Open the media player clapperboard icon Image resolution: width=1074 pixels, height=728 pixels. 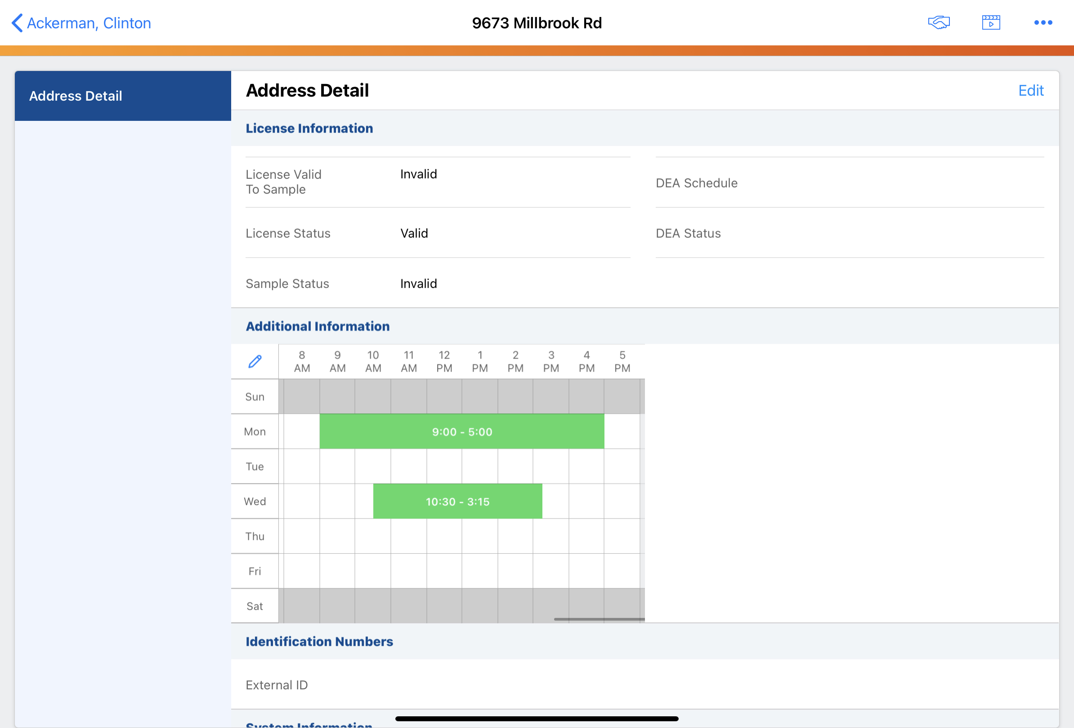click(x=991, y=22)
